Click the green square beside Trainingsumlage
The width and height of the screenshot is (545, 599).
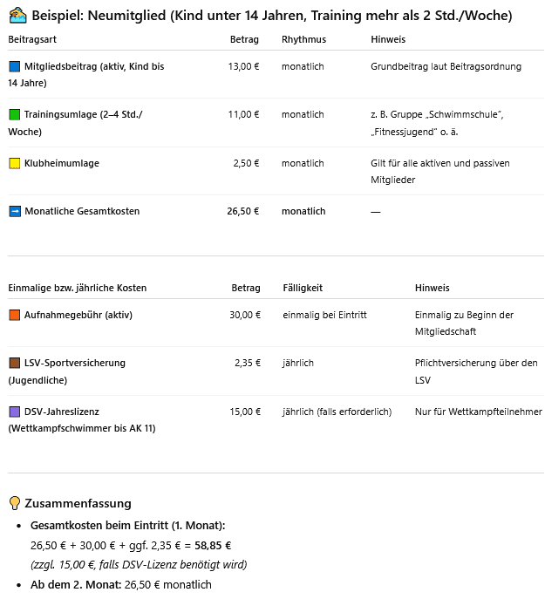coord(14,115)
